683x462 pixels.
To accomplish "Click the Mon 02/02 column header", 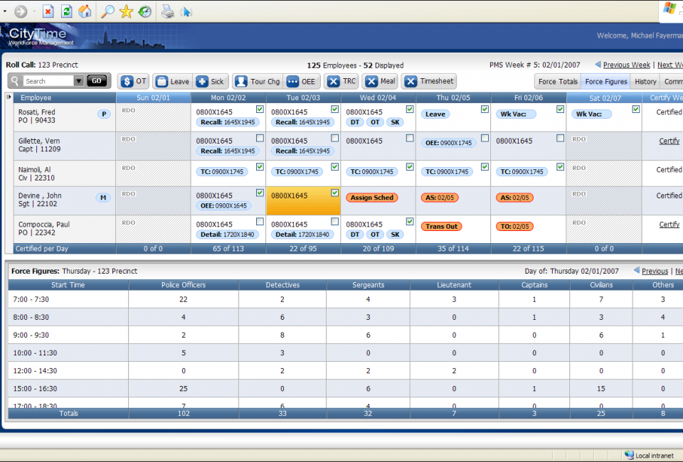I will (x=228, y=97).
